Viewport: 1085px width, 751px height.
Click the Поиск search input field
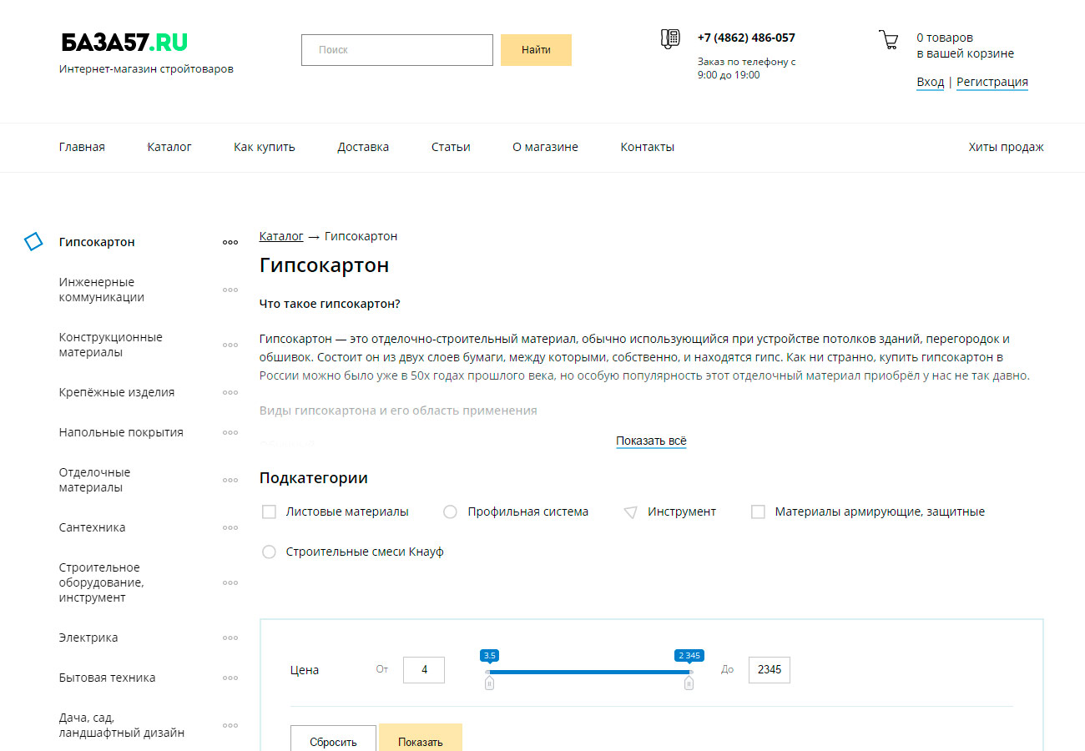click(397, 50)
